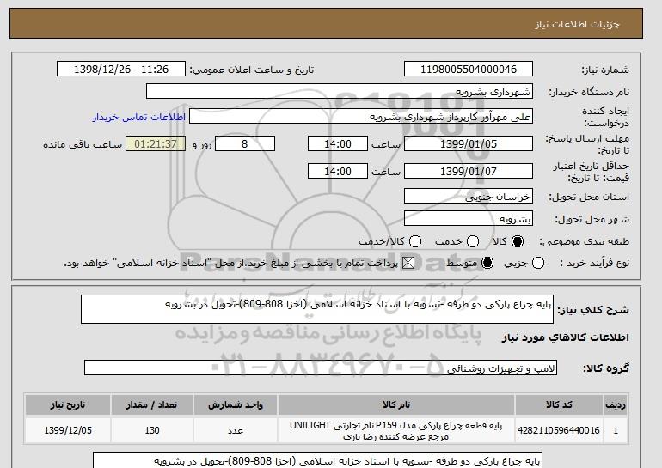Choose the متوسط purchase process option
This screenshot has height=468, width=662.
tap(487, 263)
